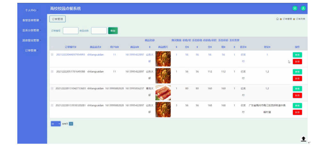
Task: Expand 菜系分类管理 sidebar menu
Action: pyautogui.click(x=32, y=30)
